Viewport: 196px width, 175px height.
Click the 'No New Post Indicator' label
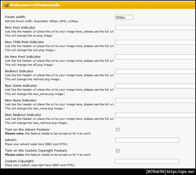click(x=23, y=57)
